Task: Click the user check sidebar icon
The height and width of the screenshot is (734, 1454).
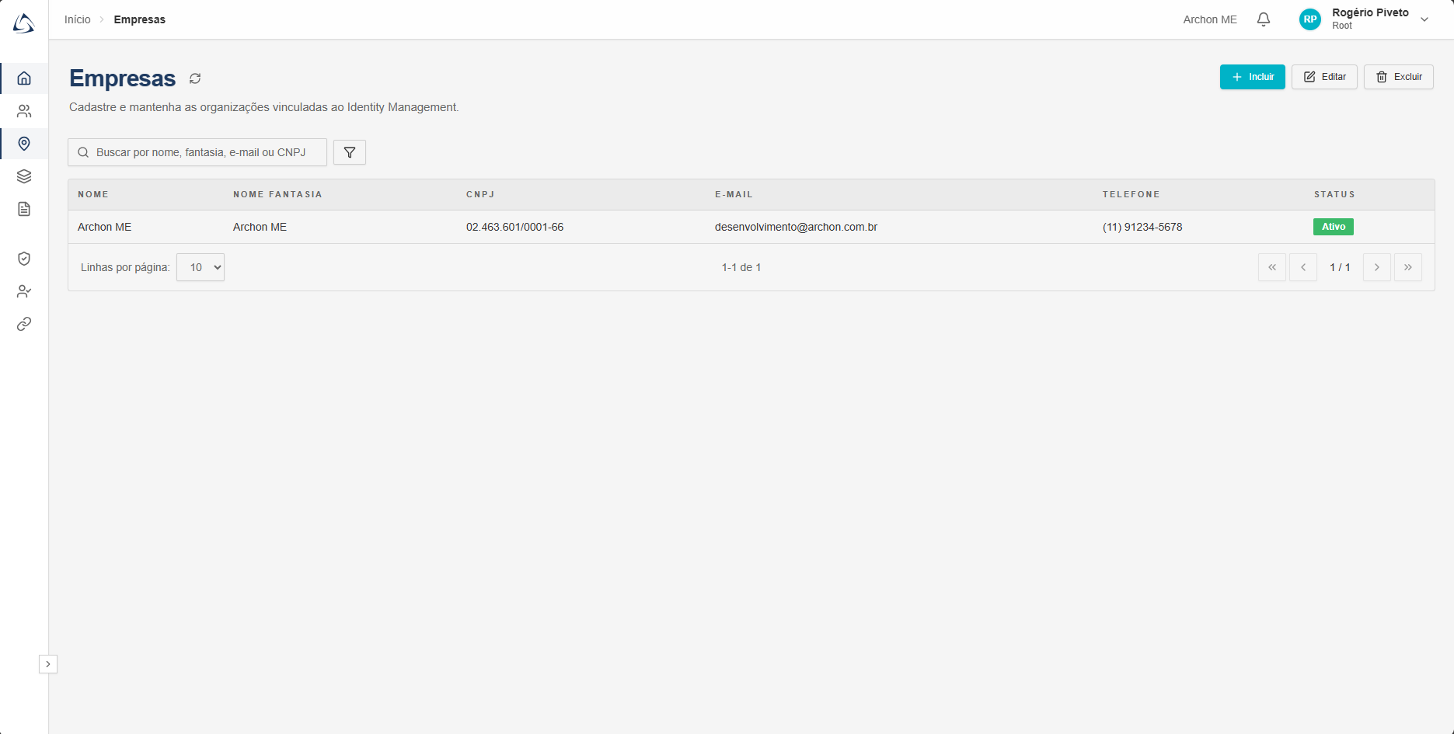Action: point(24,291)
